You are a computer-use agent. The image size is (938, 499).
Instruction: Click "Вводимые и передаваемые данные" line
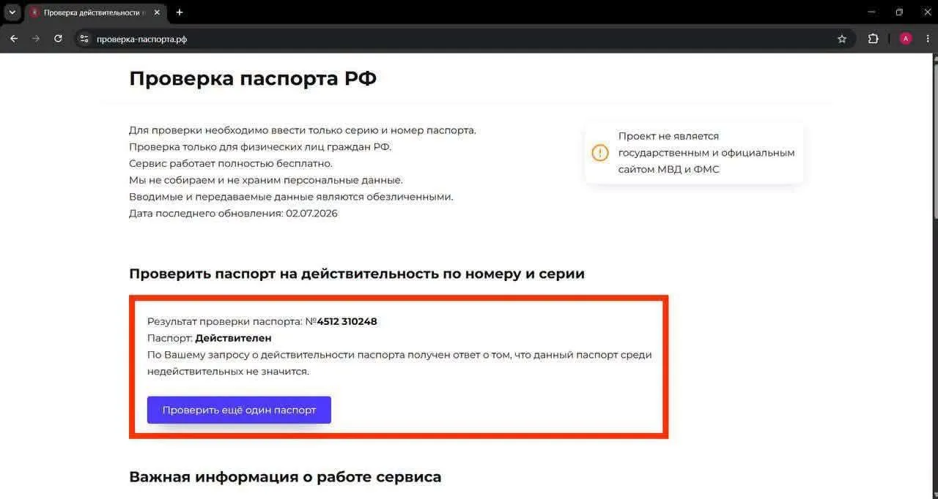291,197
